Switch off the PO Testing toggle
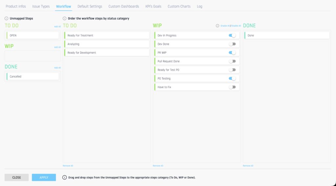 click(232, 79)
